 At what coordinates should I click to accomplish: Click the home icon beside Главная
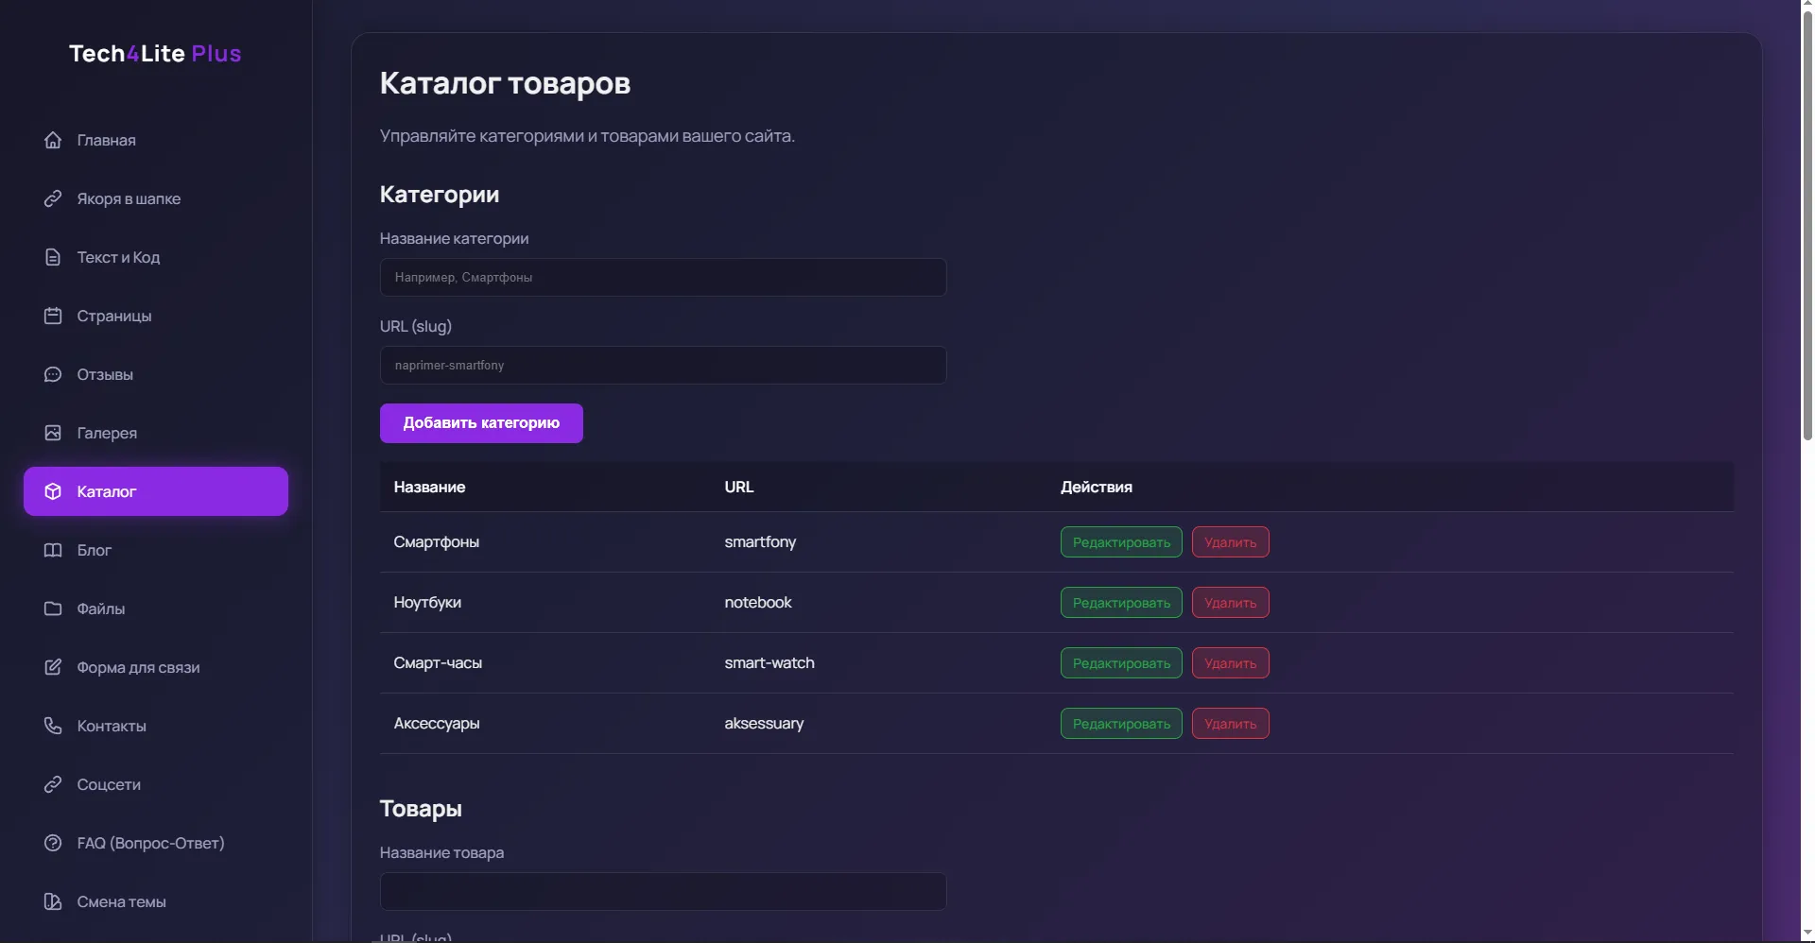coord(53,140)
